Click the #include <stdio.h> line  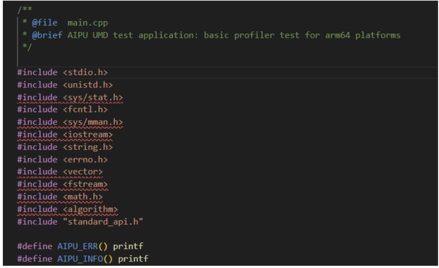(x=62, y=73)
